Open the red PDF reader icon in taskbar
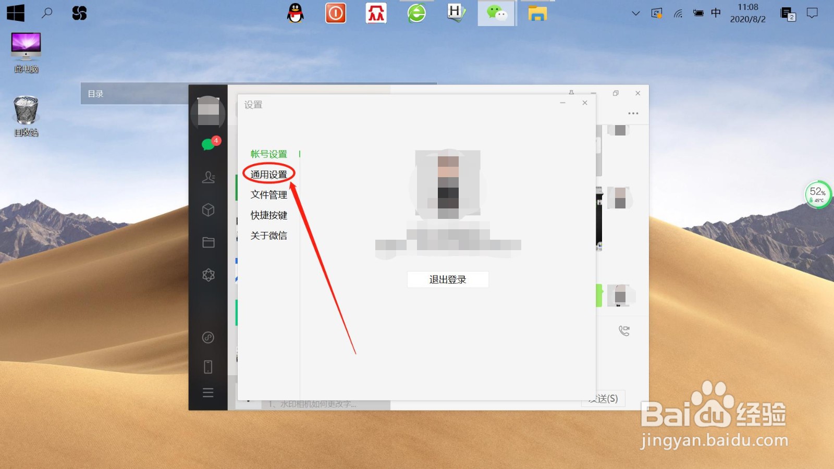Viewport: 834px width, 469px height. tap(376, 13)
